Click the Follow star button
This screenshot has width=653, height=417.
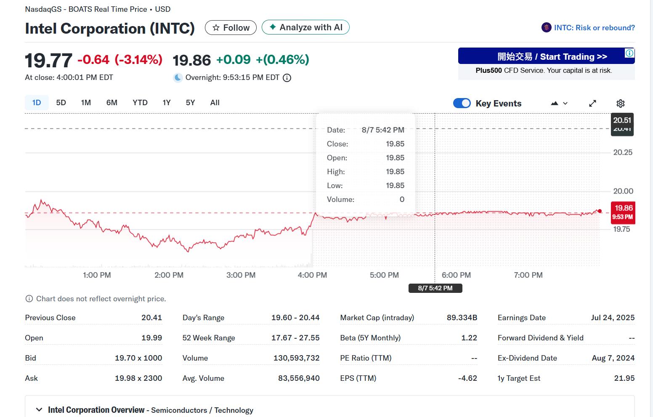click(x=231, y=28)
